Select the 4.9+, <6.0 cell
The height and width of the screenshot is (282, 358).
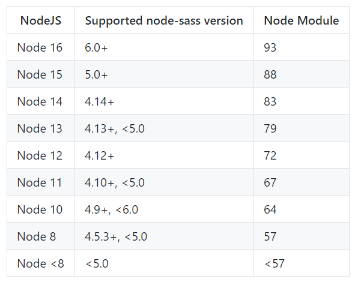pyautogui.click(x=111, y=209)
